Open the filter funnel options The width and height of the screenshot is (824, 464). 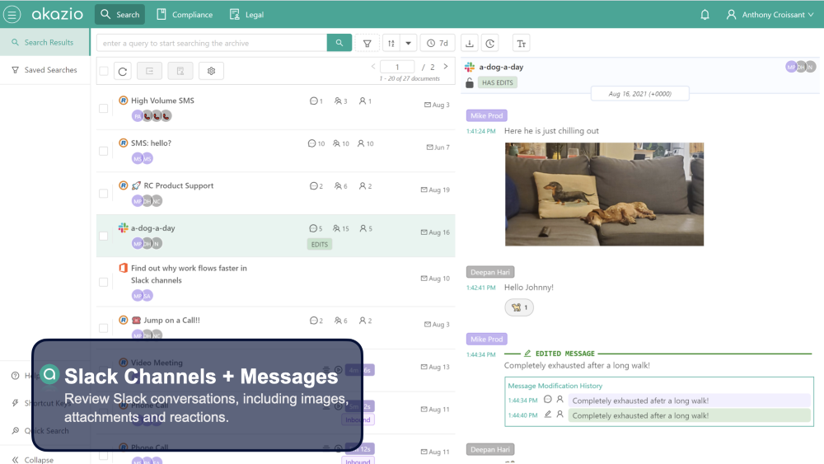pyautogui.click(x=368, y=43)
